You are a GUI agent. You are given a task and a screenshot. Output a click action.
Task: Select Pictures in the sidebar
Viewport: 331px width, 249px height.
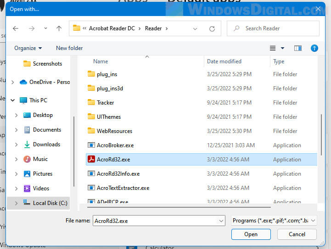(38, 174)
